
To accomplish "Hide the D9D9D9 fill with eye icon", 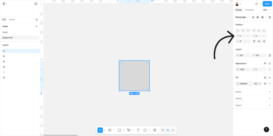I will (265, 84).
